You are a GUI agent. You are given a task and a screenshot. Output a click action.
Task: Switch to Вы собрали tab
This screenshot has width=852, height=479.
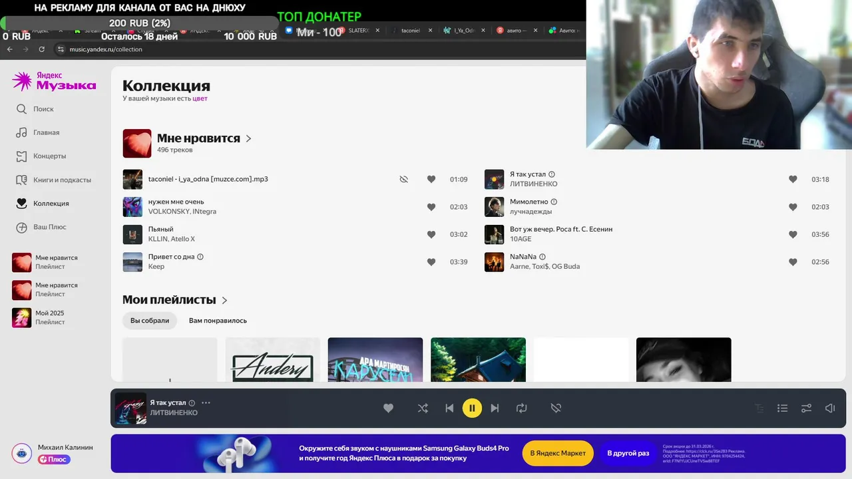point(150,321)
